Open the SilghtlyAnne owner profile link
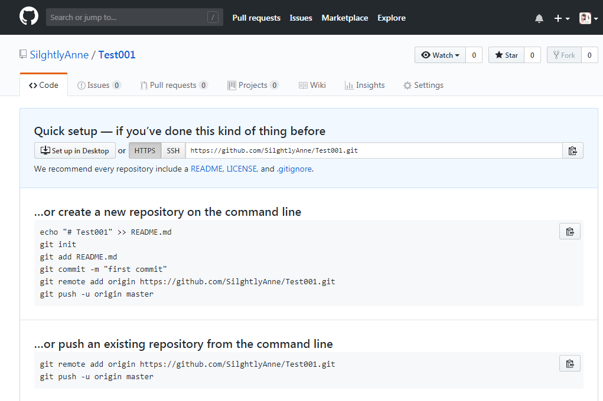Viewport: 603px width, 401px height. (59, 54)
